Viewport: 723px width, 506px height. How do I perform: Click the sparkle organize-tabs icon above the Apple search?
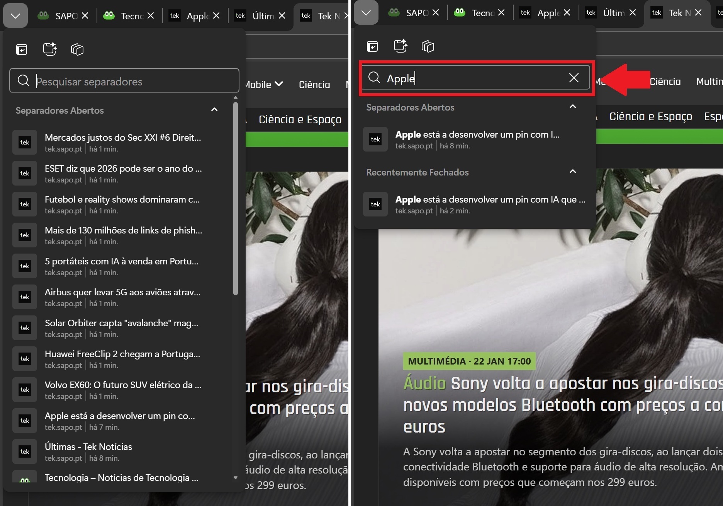tap(400, 46)
